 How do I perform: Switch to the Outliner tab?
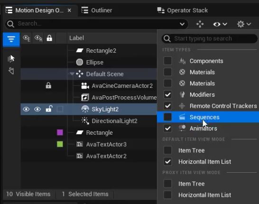click(97, 10)
